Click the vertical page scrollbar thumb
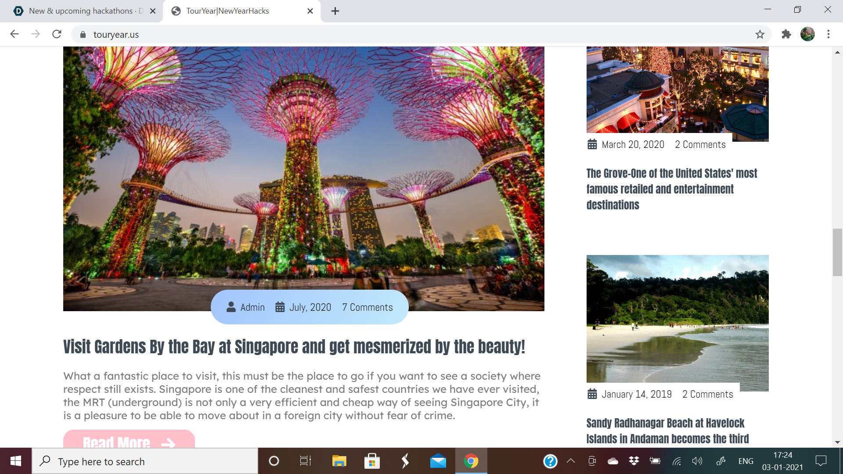 click(x=837, y=252)
